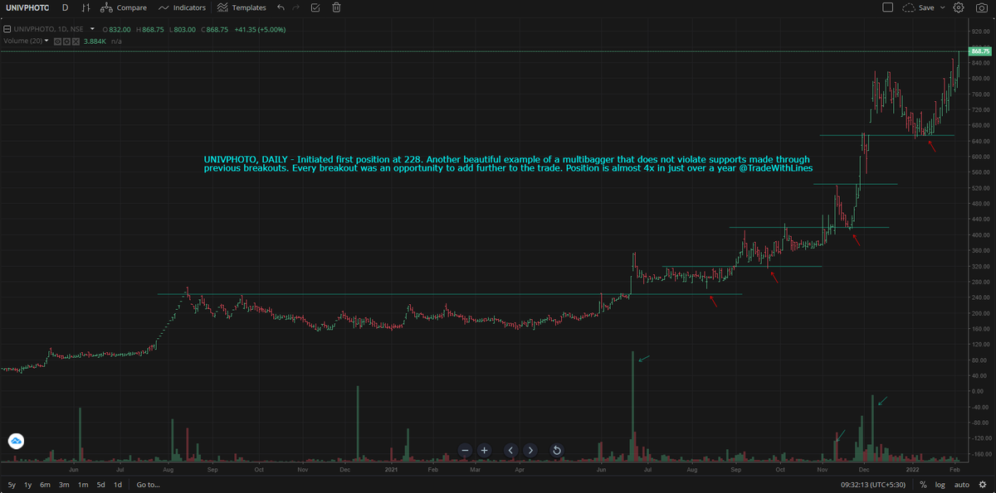Select the 5y time range

pos(12,485)
